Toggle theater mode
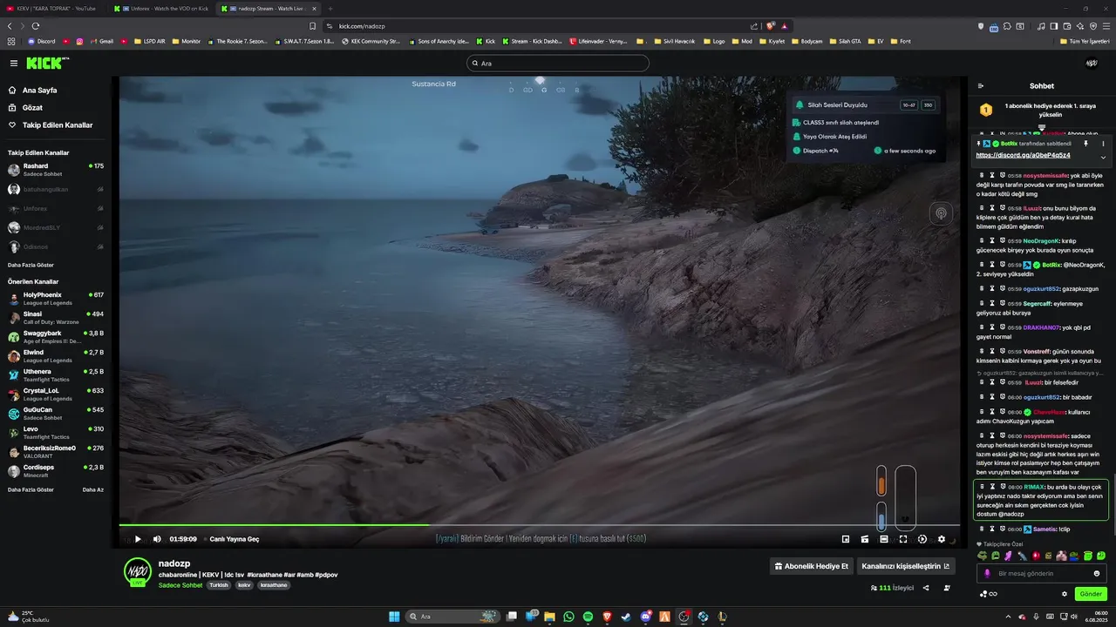 click(x=884, y=539)
